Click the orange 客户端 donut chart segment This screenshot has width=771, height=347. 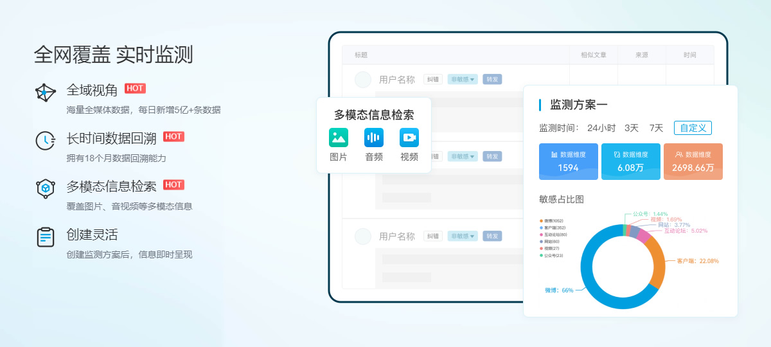pyautogui.click(x=654, y=263)
